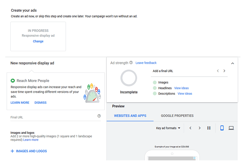
Task: Switch preview to desktop device
Action: coord(231,128)
